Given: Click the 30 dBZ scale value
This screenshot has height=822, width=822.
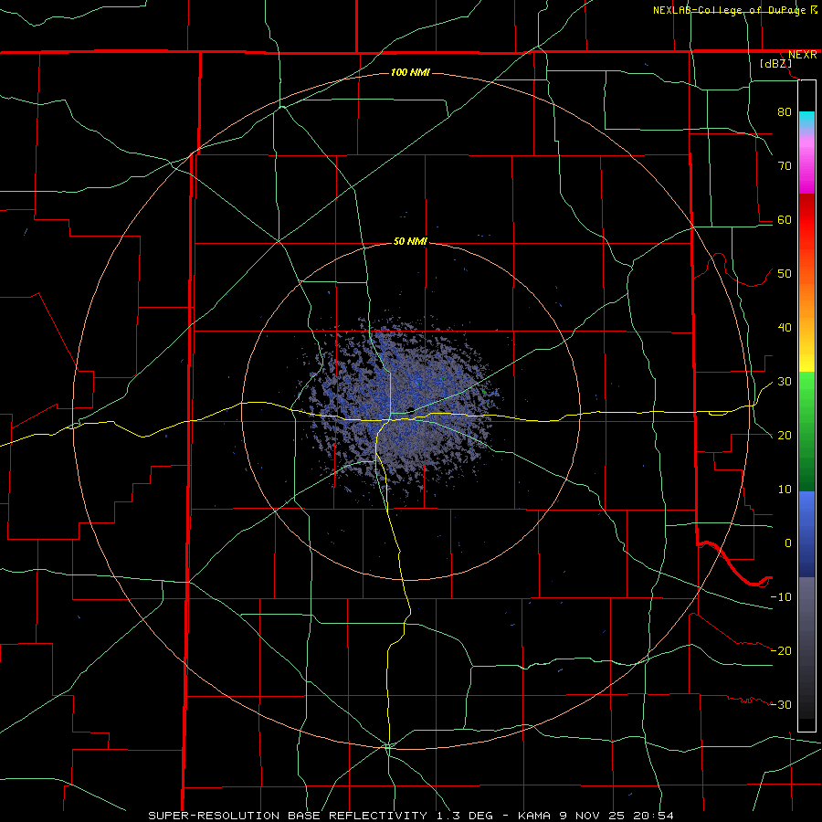Looking at the screenshot, I should 785,382.
